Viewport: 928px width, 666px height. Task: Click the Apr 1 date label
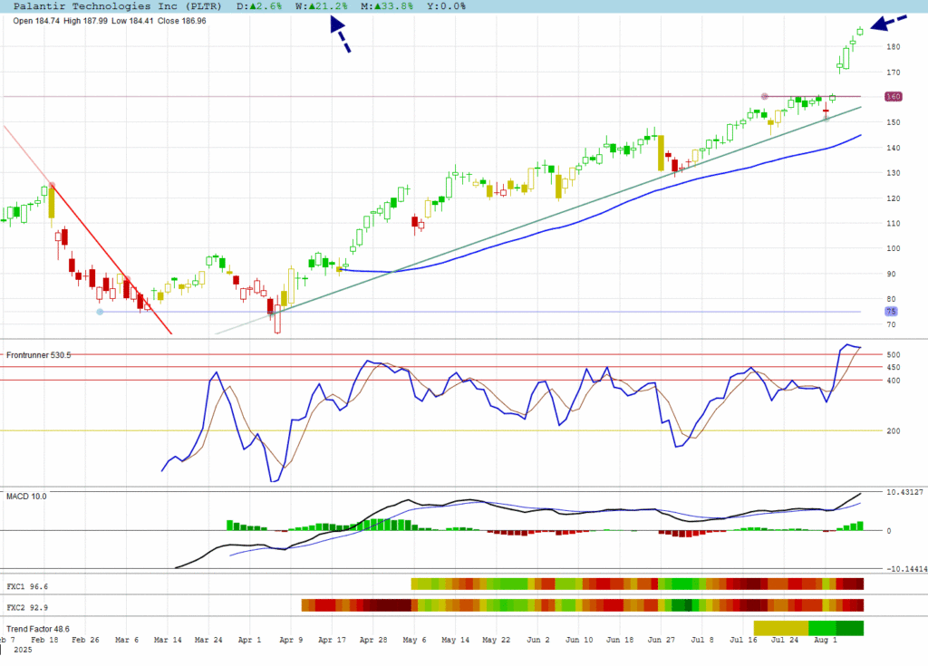[249, 640]
